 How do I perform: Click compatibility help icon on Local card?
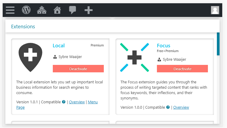pos(64,102)
